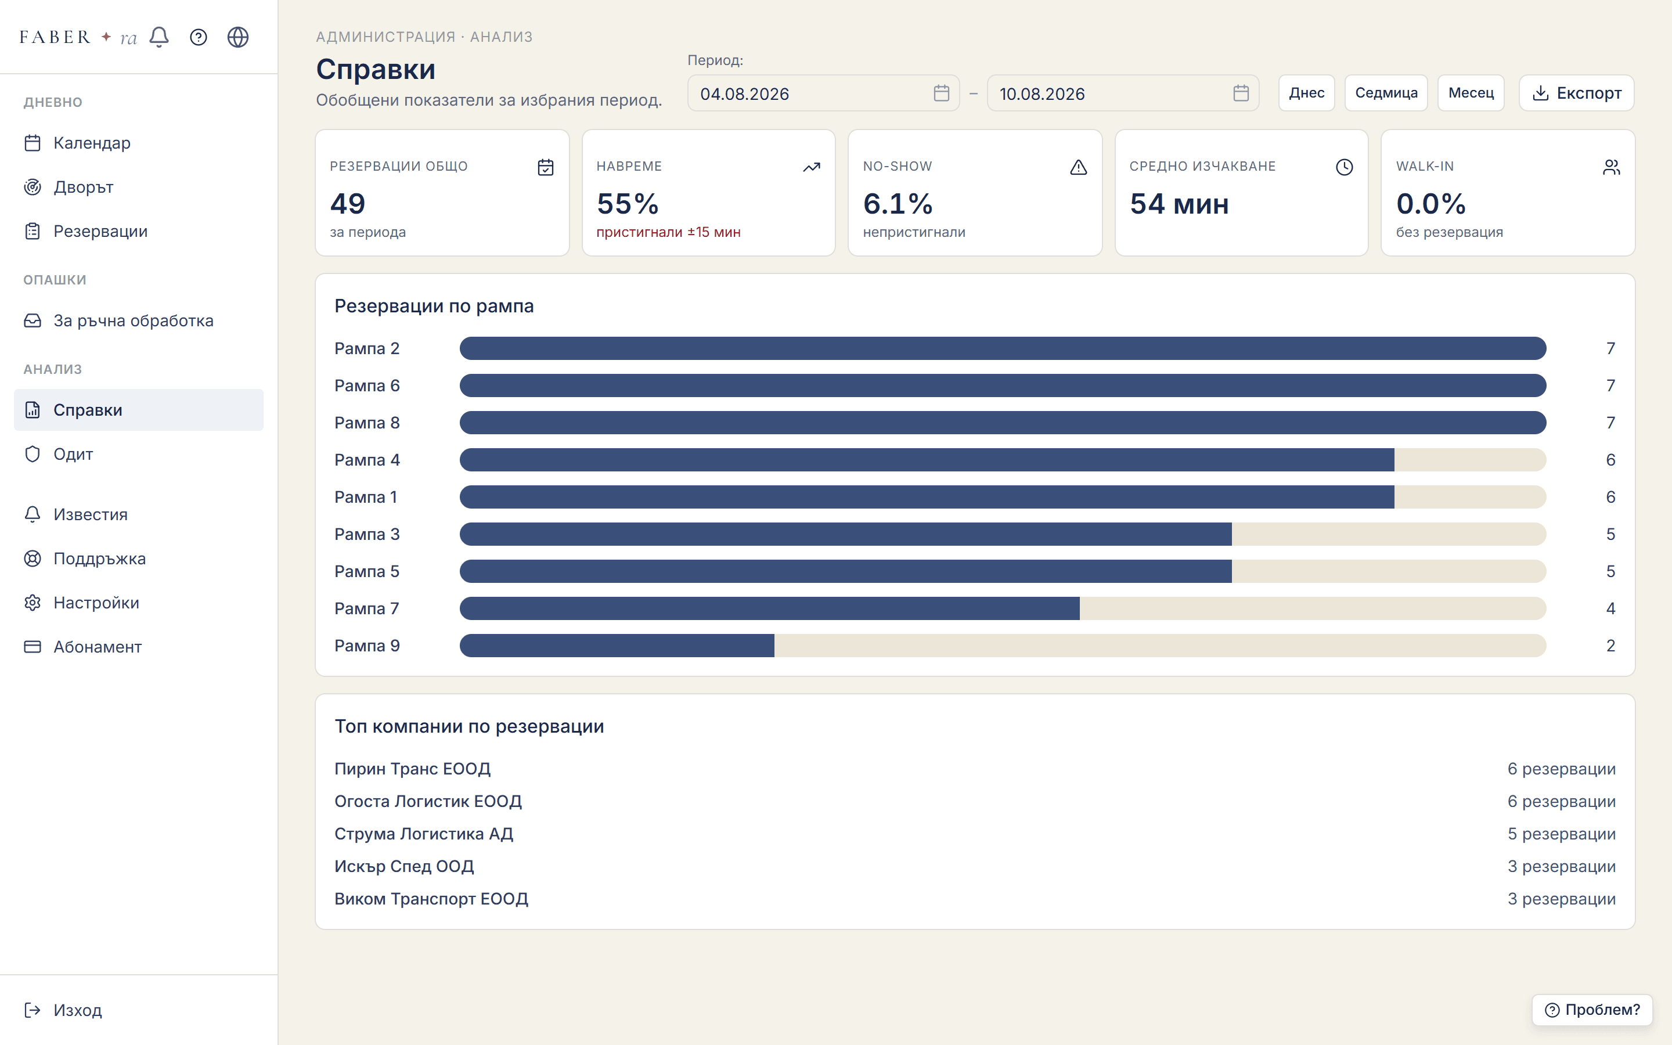Open Поддръжка in the sidebar

139,558
